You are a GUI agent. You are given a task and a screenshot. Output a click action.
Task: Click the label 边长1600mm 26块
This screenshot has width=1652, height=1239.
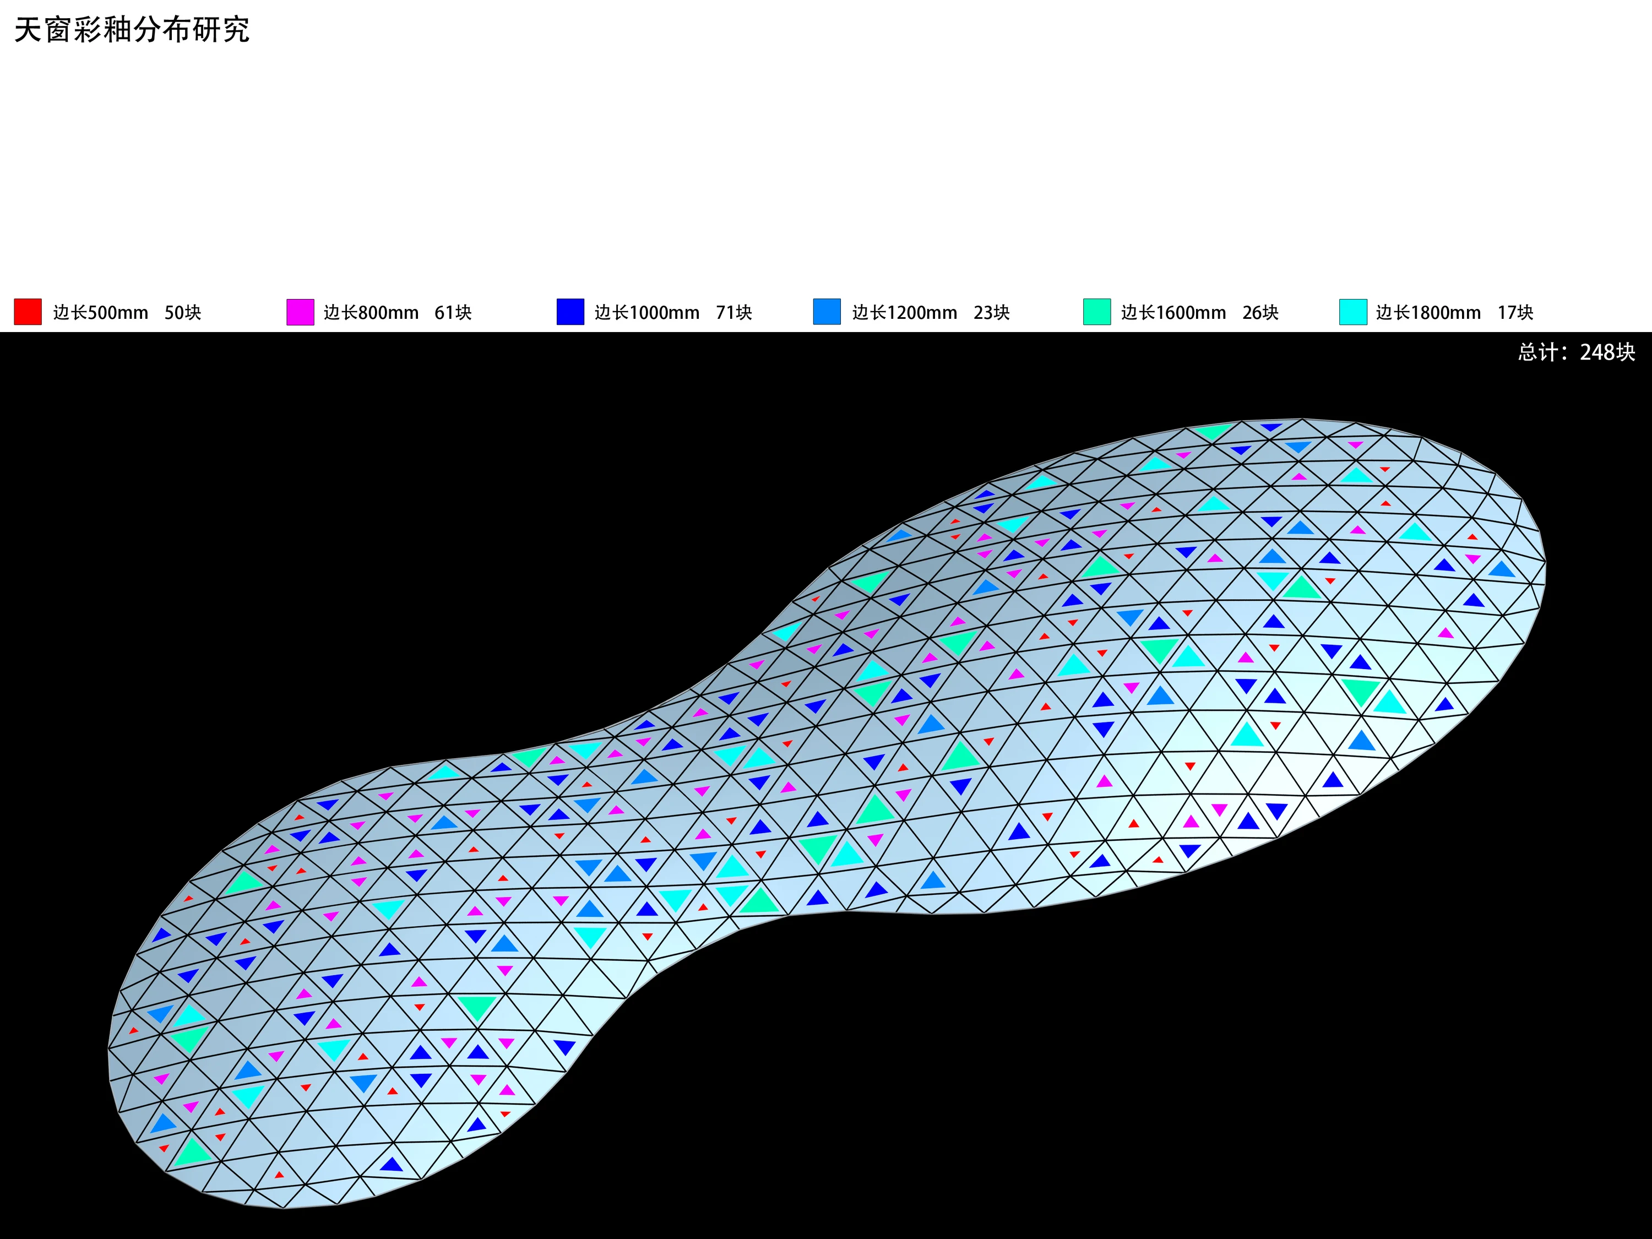tap(1199, 312)
